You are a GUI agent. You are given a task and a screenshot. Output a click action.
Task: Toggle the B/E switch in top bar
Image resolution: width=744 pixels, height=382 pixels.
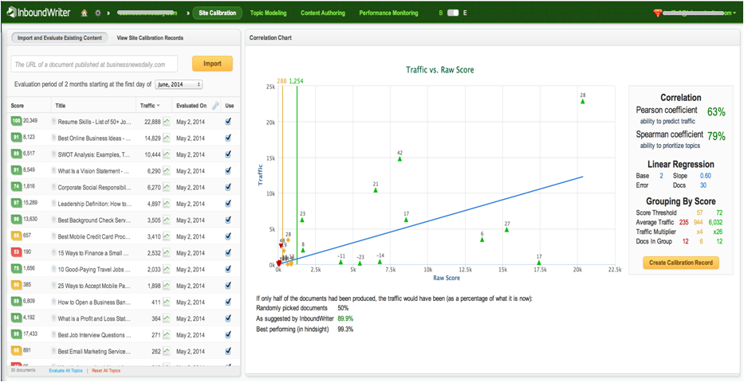pos(453,14)
